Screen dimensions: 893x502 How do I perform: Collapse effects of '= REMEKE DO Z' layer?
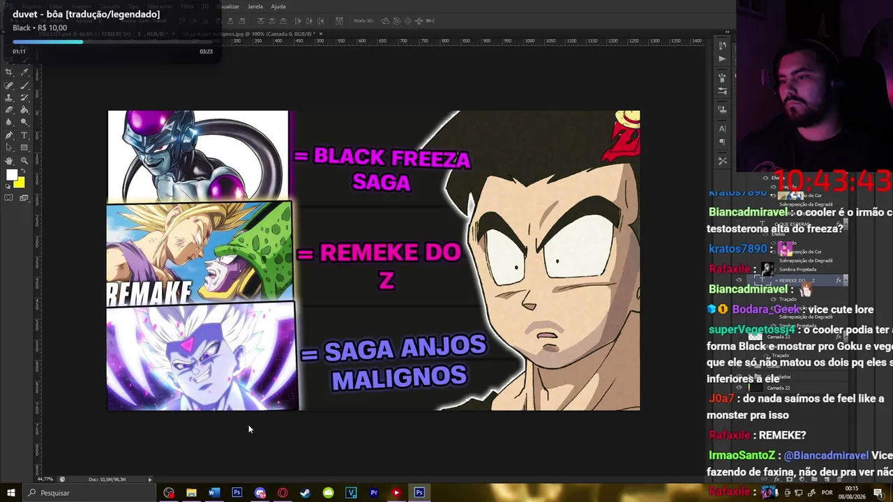[845, 280]
